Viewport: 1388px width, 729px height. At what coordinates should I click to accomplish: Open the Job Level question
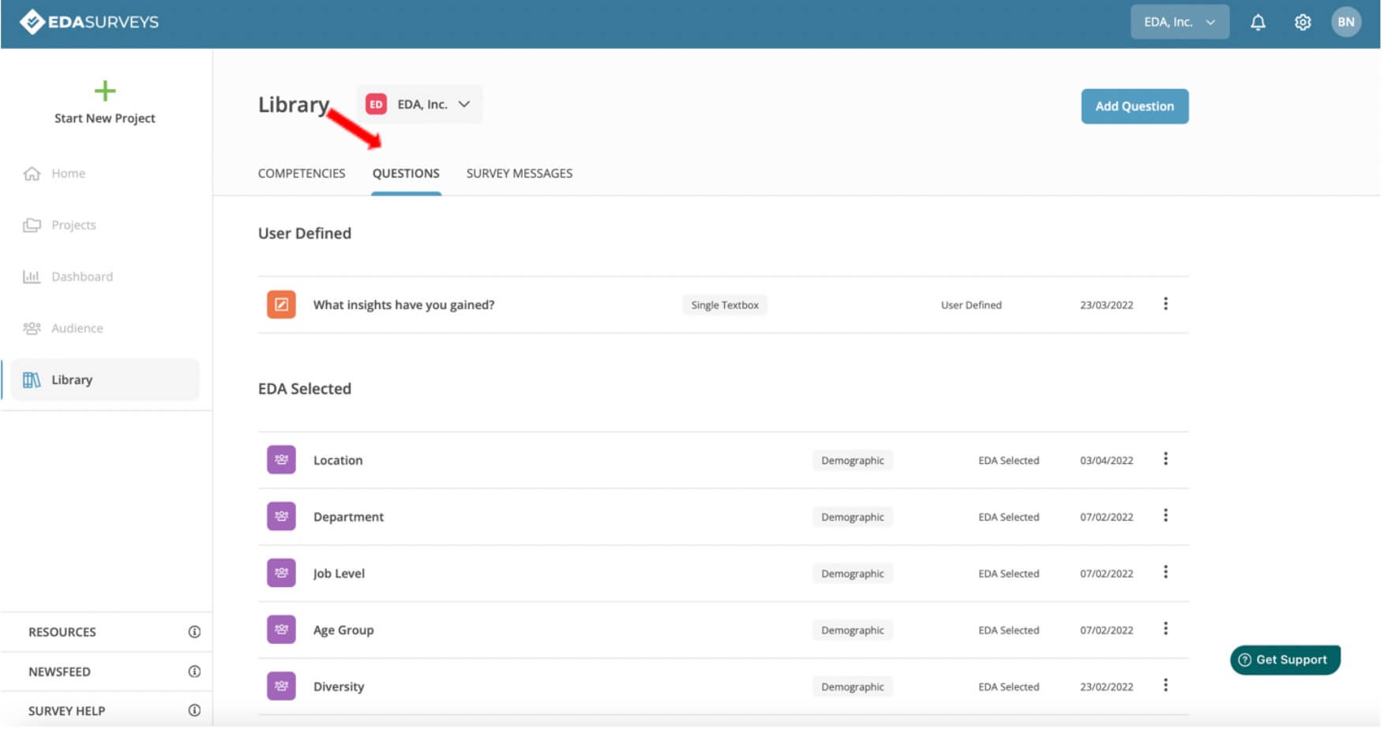tap(339, 574)
